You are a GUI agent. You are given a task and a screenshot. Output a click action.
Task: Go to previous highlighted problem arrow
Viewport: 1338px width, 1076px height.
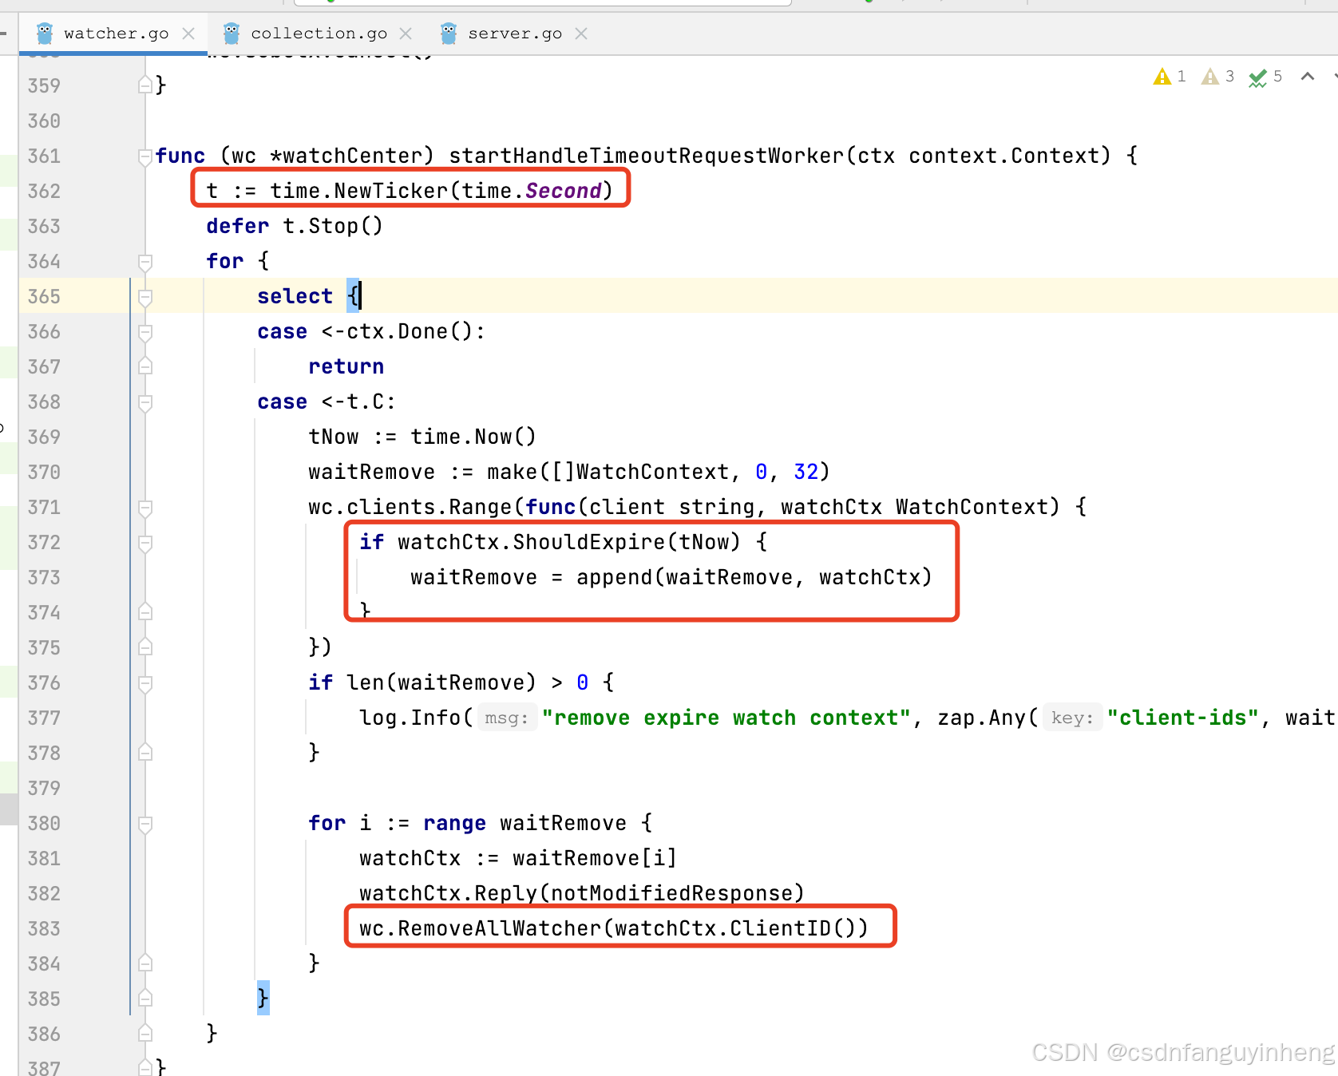tap(1308, 77)
